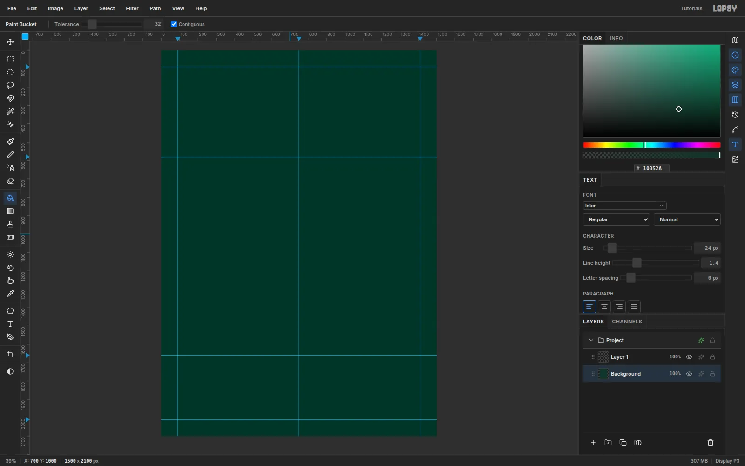Pick a shade in color field
This screenshot has width=745, height=466.
point(652,91)
